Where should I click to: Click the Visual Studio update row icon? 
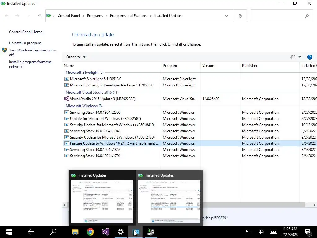pyautogui.click(x=67, y=99)
